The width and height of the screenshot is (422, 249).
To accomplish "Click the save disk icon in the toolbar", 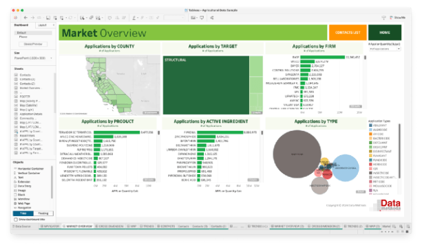I will pos(48,18).
